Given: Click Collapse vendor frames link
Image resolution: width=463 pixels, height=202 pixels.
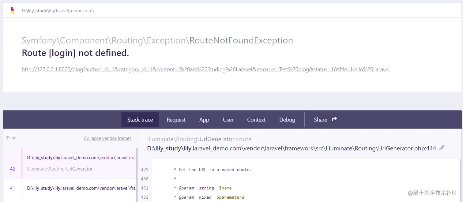Looking at the screenshot, I should (x=107, y=138).
